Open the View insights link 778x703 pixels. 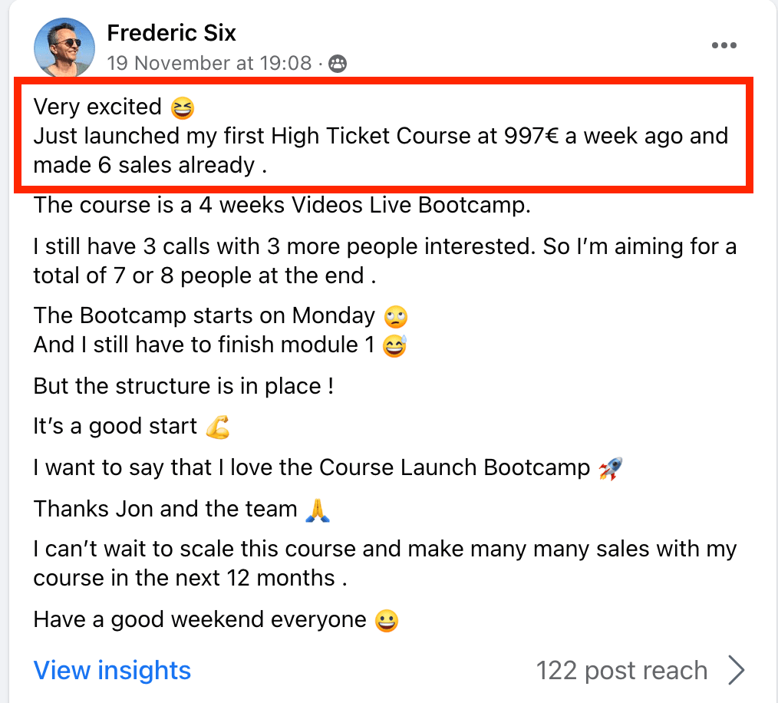pyautogui.click(x=112, y=670)
